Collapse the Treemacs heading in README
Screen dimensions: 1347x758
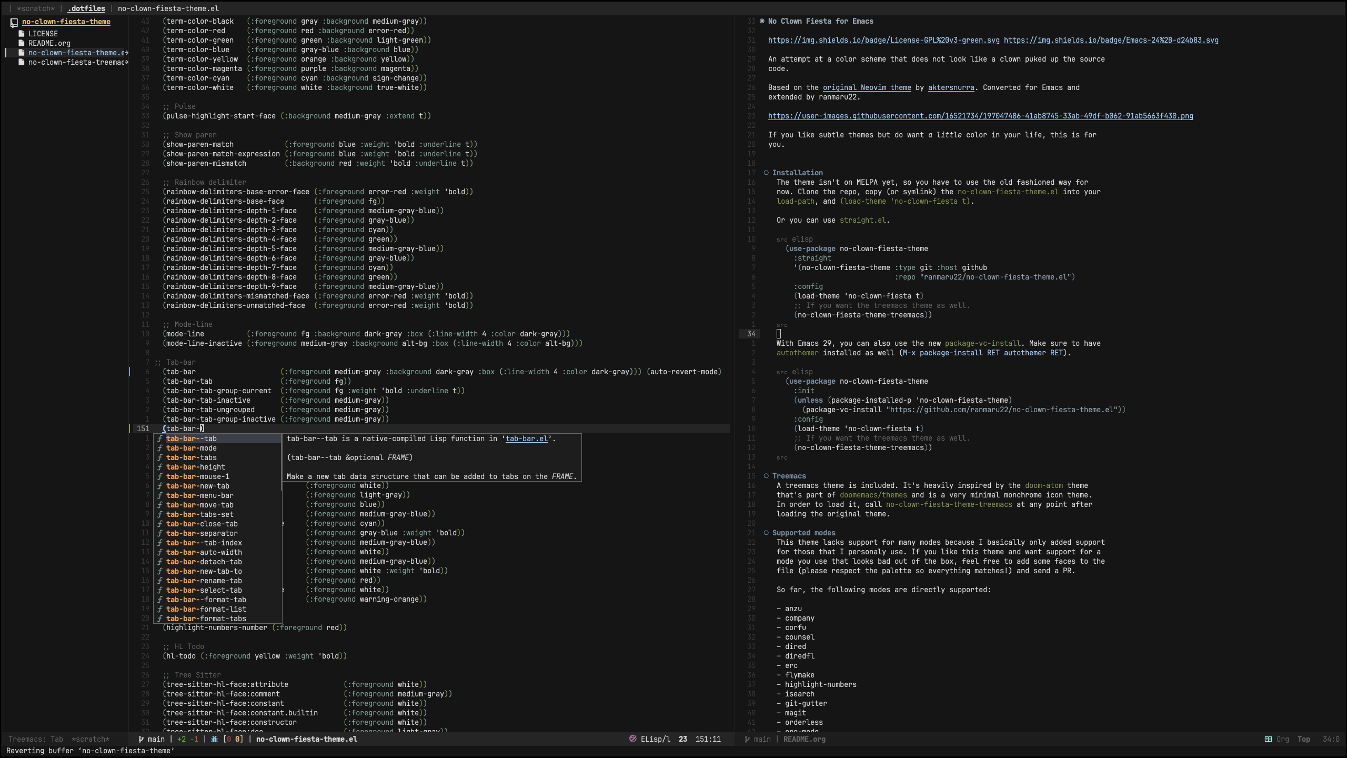click(x=766, y=475)
